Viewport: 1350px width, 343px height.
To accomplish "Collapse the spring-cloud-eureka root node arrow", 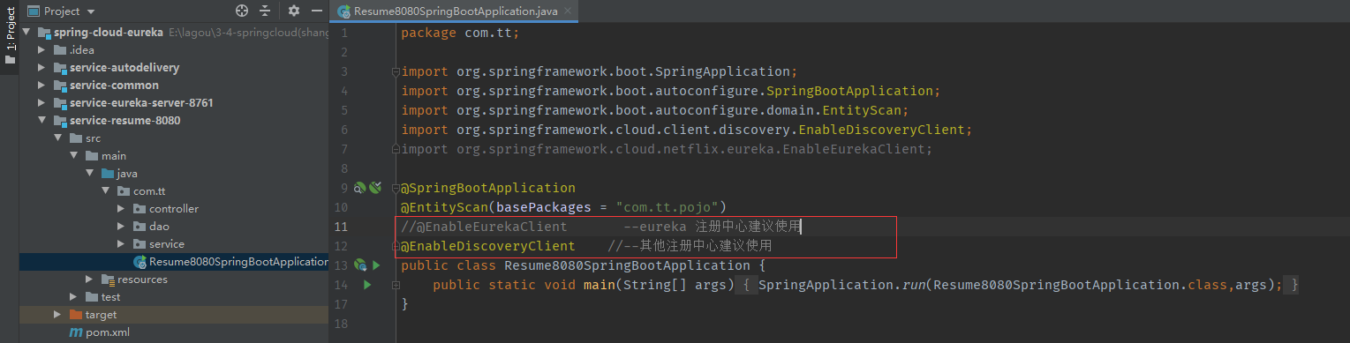I will point(26,33).
